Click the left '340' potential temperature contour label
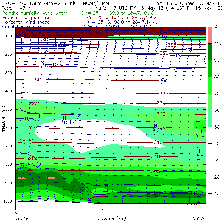Viewport: 224px width, 224px height. coord(38,80)
